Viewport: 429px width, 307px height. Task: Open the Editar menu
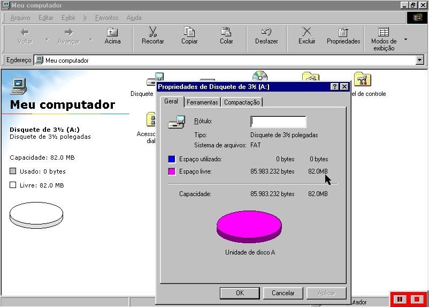pos(45,18)
